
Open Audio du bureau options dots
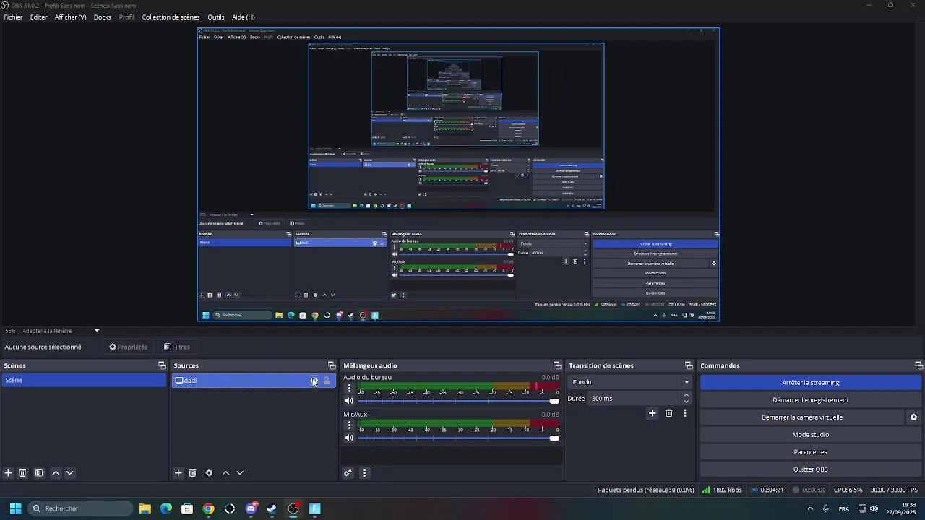pos(350,388)
